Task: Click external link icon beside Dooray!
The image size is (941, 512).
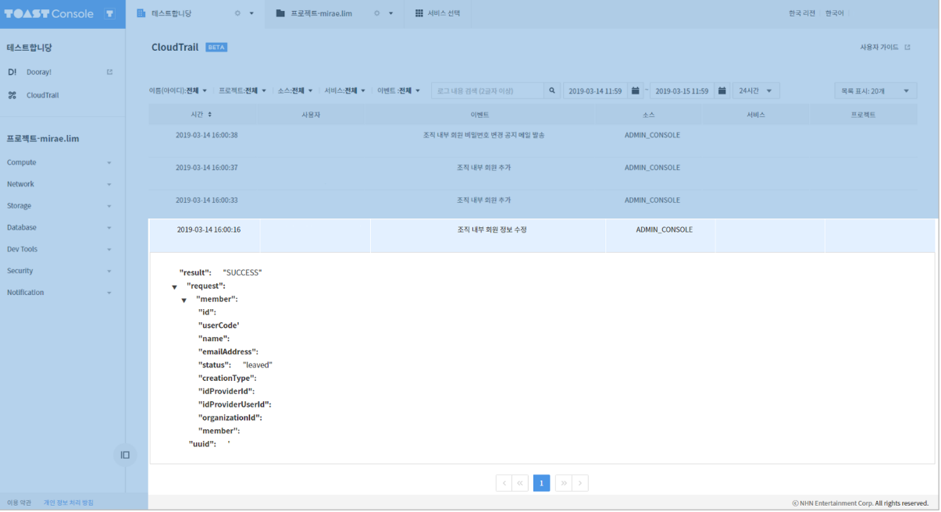Action: (x=109, y=72)
